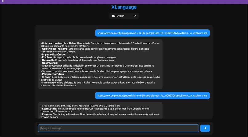Open the English language dropdown
The width and height of the screenshot is (248, 137).
point(124,16)
